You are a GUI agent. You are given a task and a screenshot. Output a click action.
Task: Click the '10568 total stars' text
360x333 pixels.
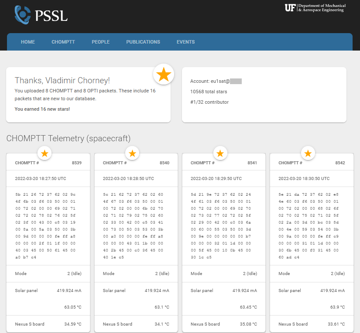pyautogui.click(x=209, y=92)
